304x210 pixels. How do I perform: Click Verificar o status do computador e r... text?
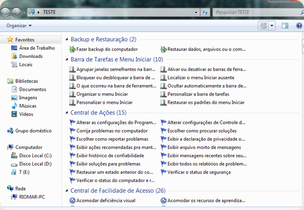[x=115, y=180]
